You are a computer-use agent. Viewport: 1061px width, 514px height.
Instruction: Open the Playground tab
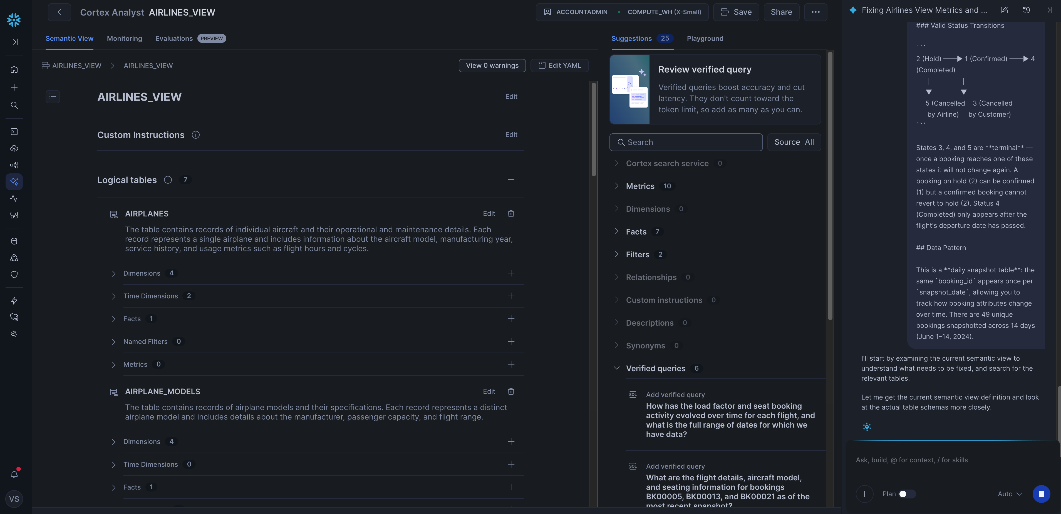(x=705, y=38)
